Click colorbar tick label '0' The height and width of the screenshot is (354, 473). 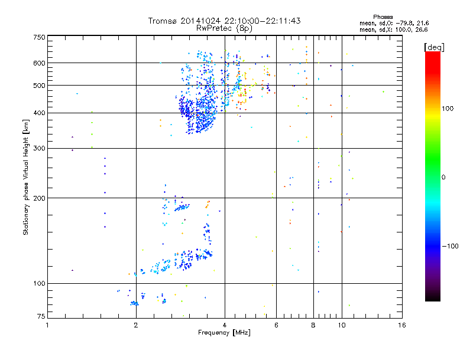443,178
